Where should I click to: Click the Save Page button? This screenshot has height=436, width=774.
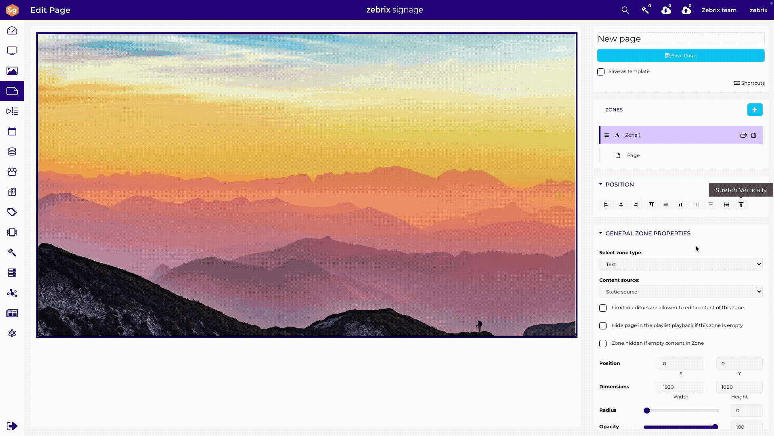[680, 56]
